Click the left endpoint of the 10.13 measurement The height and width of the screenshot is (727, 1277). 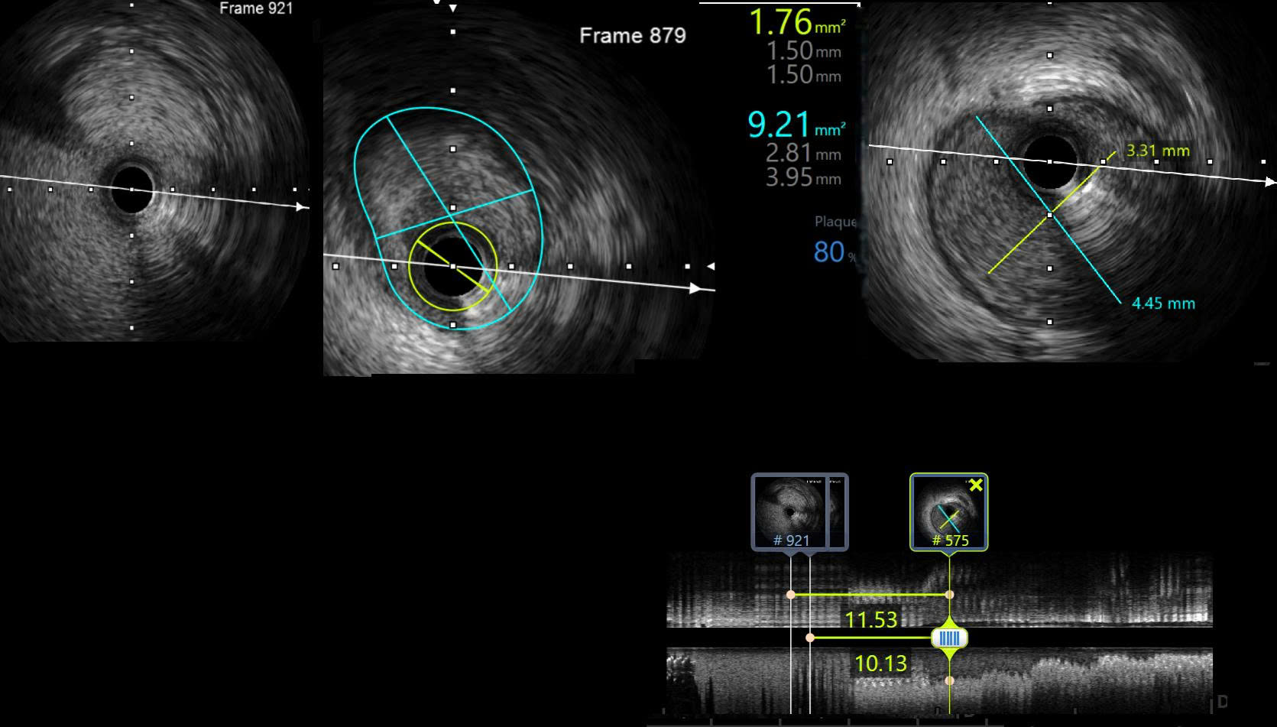(810, 637)
